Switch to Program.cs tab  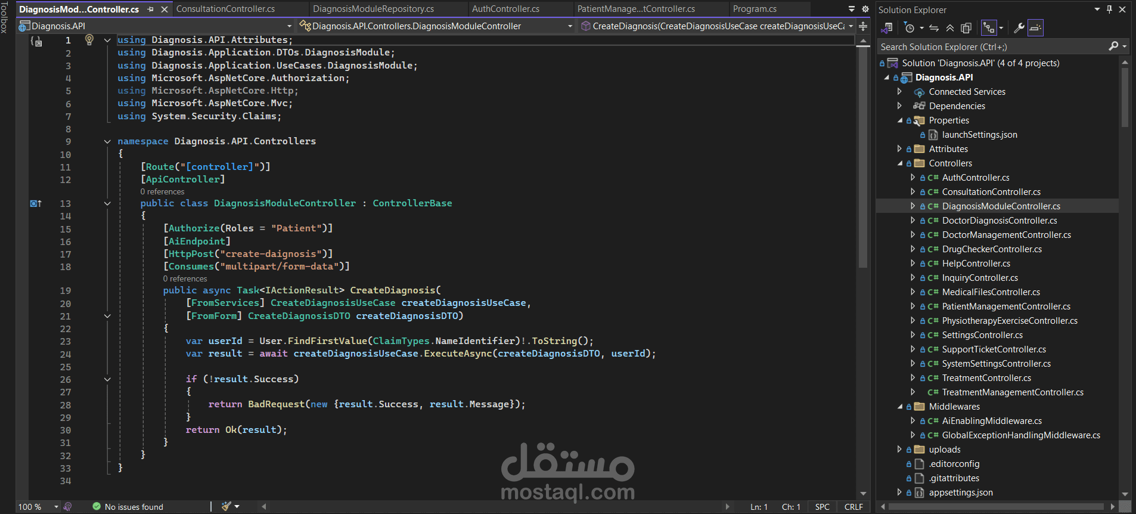point(755,9)
